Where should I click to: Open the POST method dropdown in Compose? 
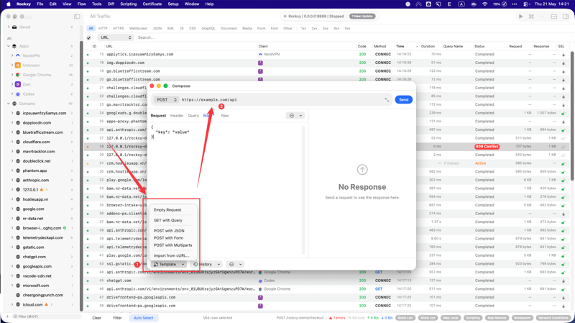(x=166, y=100)
